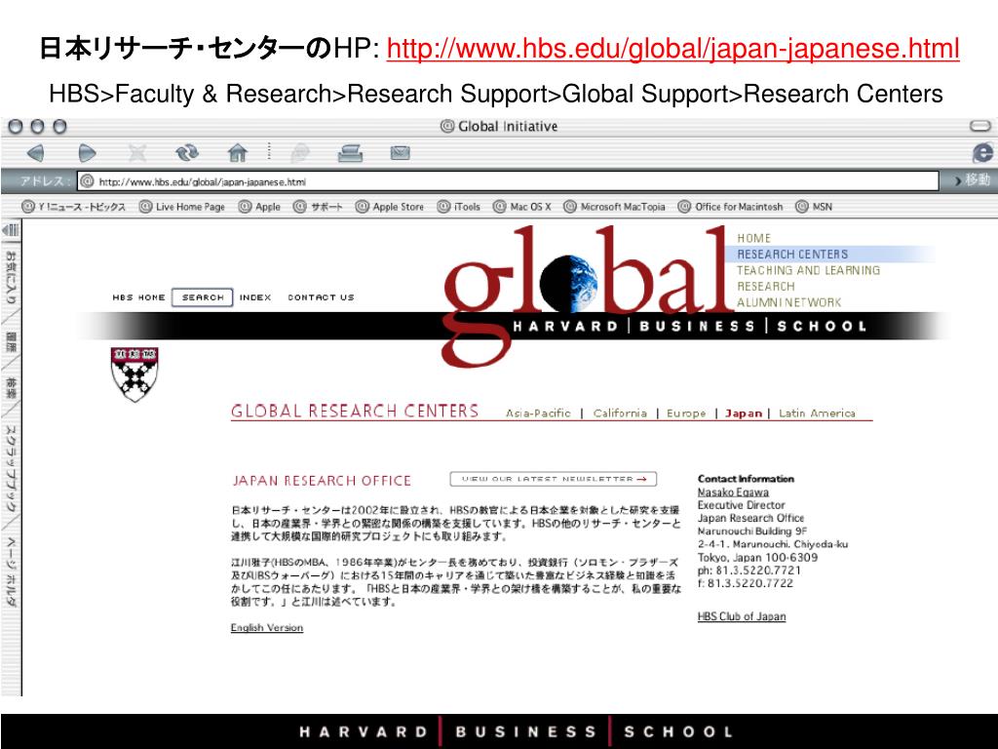The height and width of the screenshot is (749, 998).
Task: Click the SEARCH navigation button
Action: pyautogui.click(x=203, y=297)
